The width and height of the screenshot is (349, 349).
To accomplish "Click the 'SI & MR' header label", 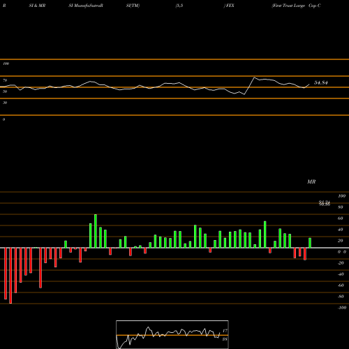I will point(37,6).
